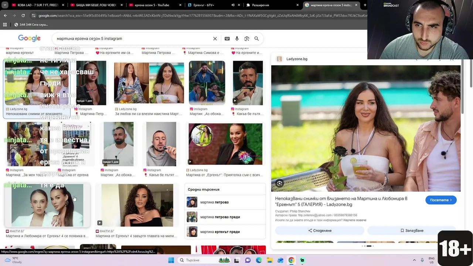Click the search magnifier button
The width and height of the screenshot is (473, 266).
pyautogui.click(x=256, y=38)
